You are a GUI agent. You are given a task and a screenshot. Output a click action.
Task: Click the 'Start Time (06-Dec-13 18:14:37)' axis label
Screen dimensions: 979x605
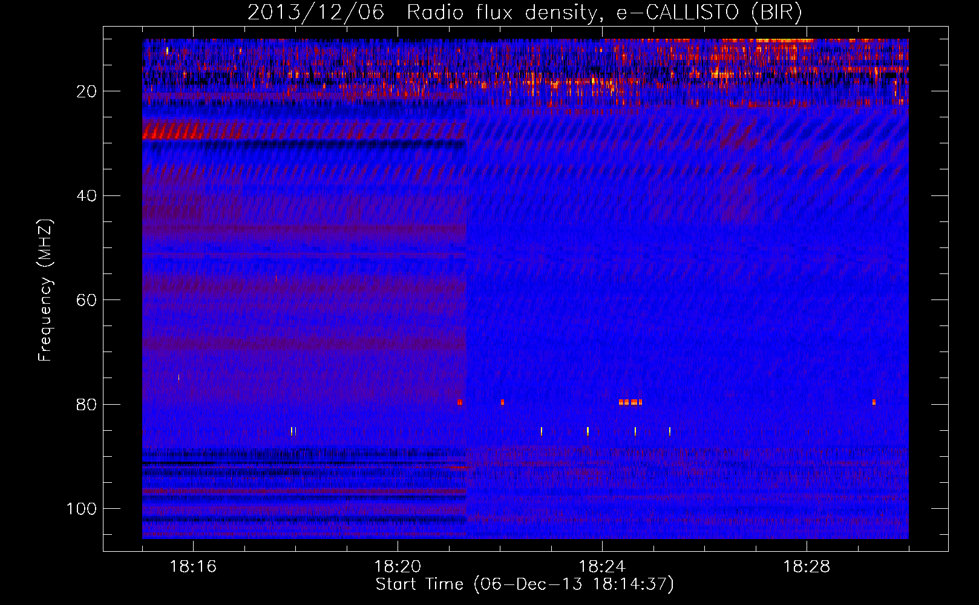tap(525, 584)
